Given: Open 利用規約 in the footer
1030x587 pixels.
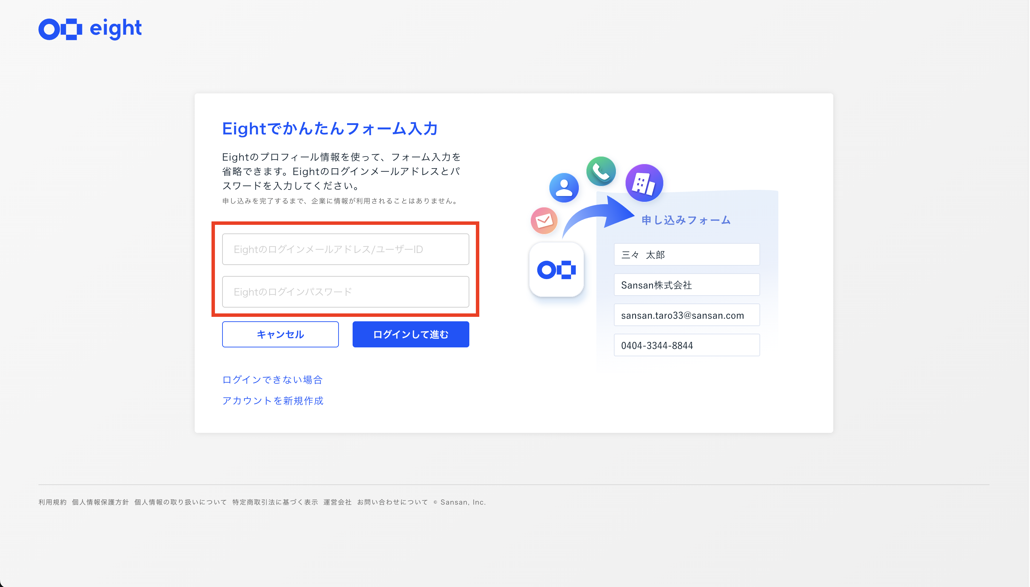Looking at the screenshot, I should point(53,502).
